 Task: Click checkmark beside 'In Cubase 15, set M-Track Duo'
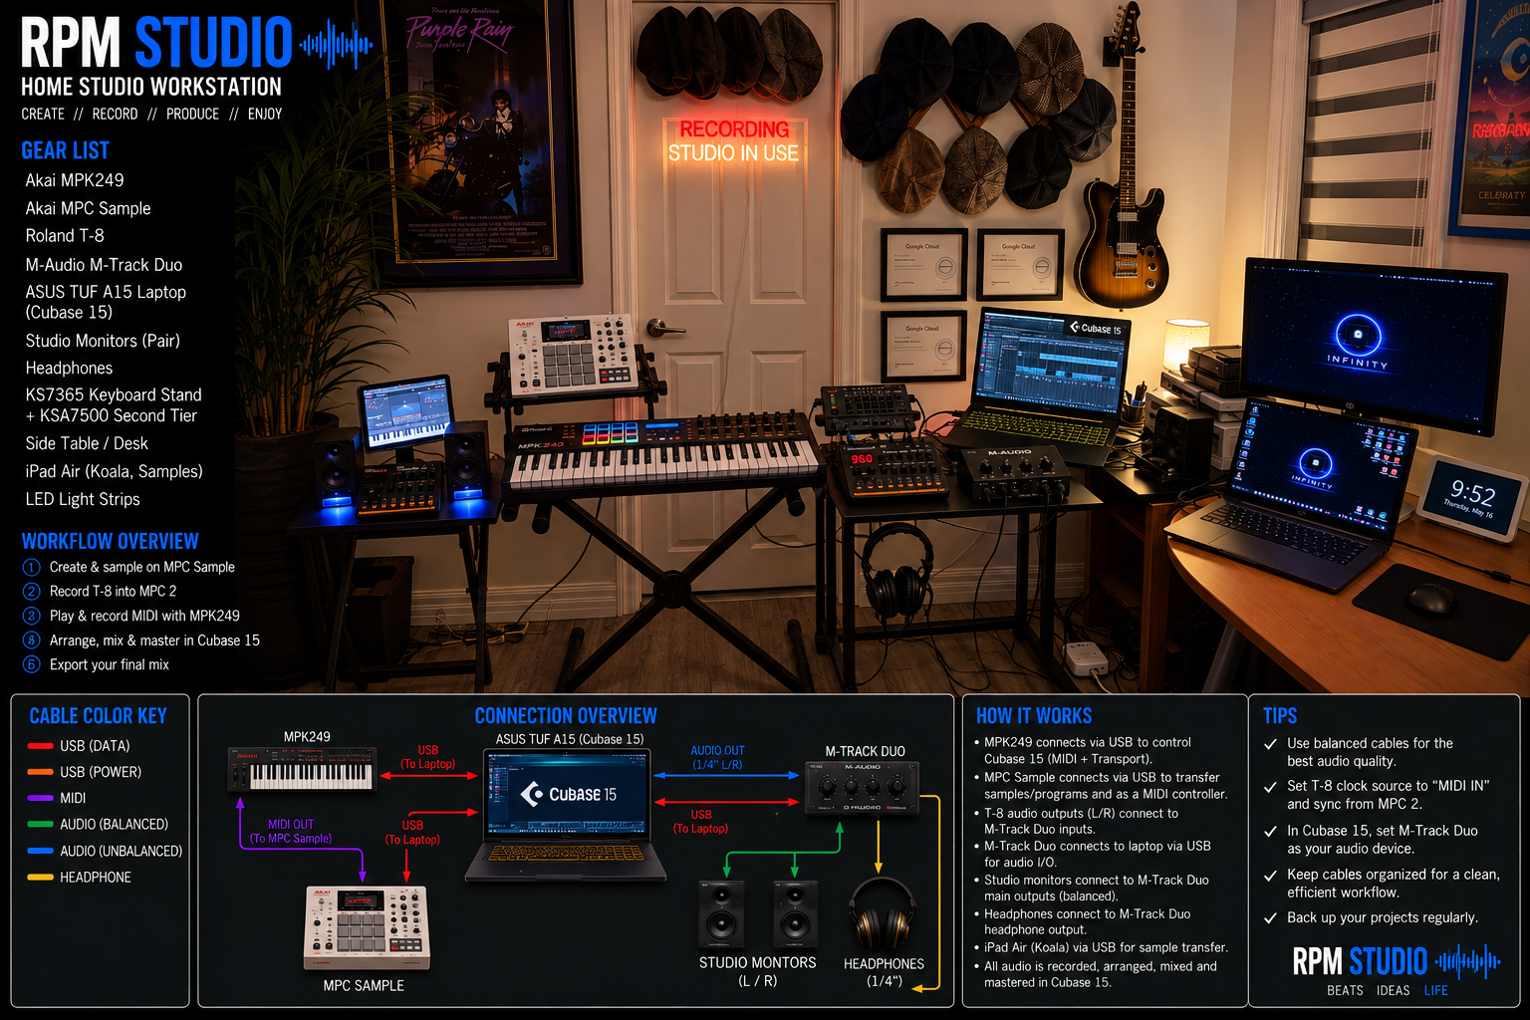[1270, 831]
